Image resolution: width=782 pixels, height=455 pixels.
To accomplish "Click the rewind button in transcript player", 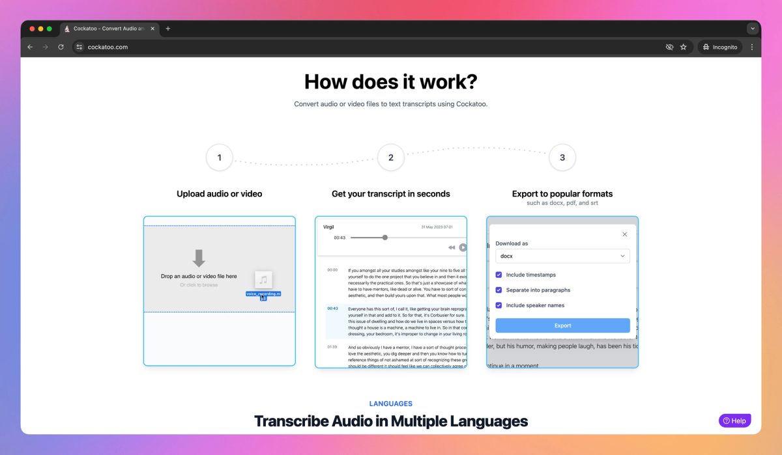I will (x=452, y=248).
